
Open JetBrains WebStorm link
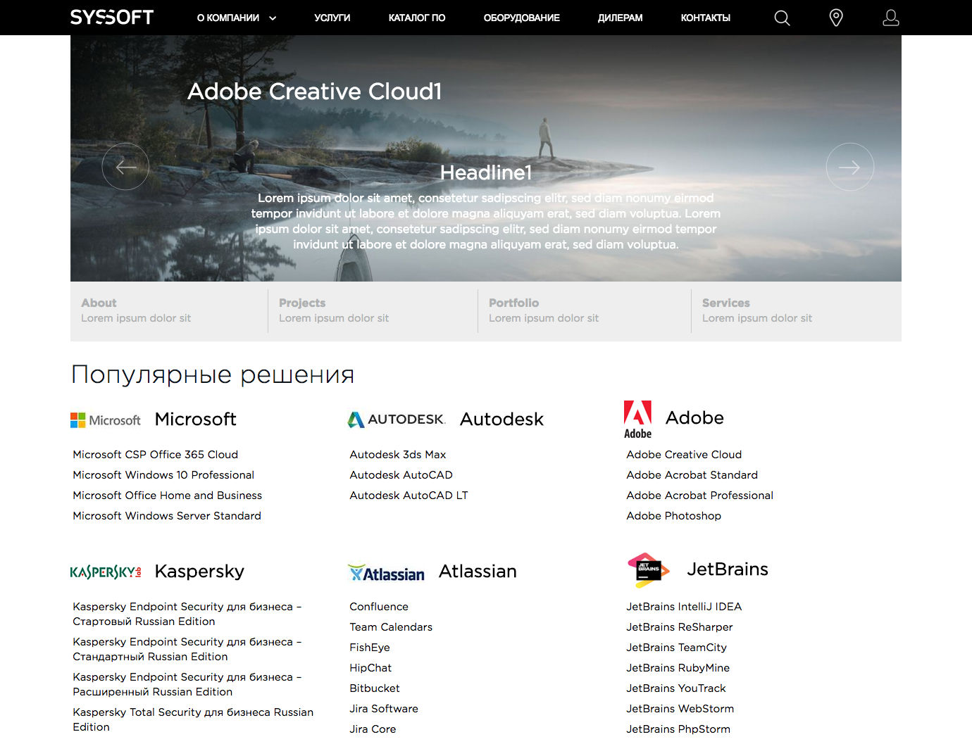(x=680, y=709)
